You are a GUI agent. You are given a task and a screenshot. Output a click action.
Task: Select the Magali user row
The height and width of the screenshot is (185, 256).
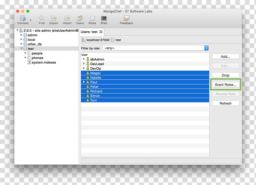click(x=145, y=73)
